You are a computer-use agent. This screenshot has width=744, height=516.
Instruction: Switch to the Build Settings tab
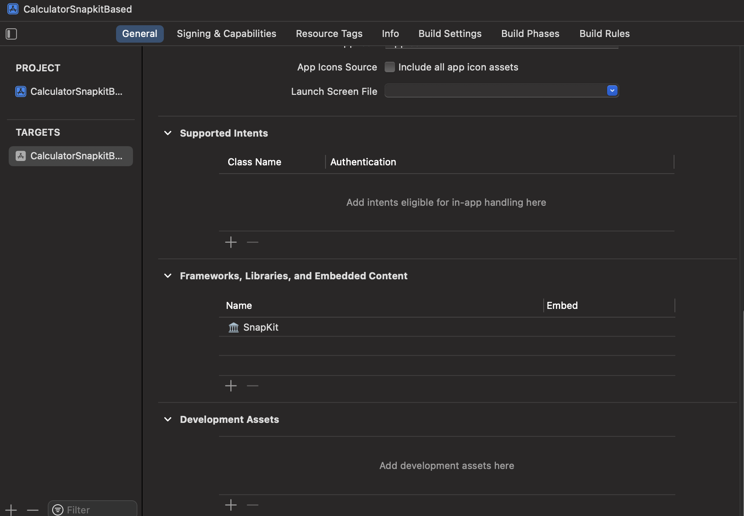coord(450,34)
